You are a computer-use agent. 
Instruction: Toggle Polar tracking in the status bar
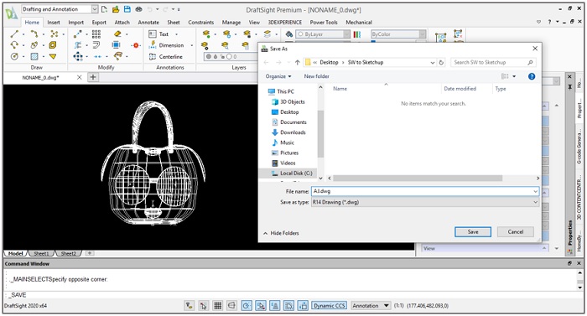(246, 306)
